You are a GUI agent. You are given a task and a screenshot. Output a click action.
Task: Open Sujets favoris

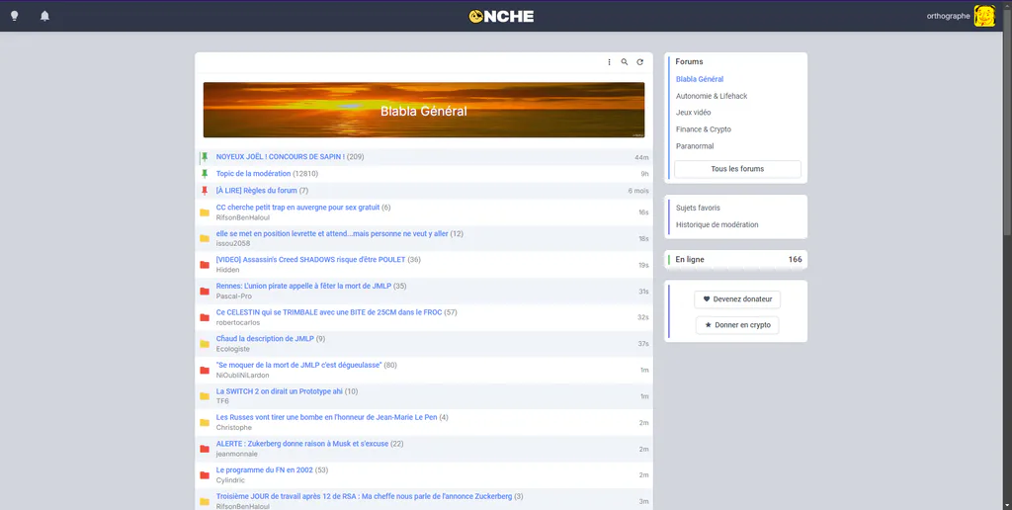(x=698, y=208)
